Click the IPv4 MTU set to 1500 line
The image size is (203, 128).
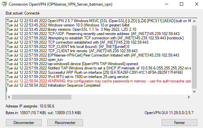coord(67,77)
